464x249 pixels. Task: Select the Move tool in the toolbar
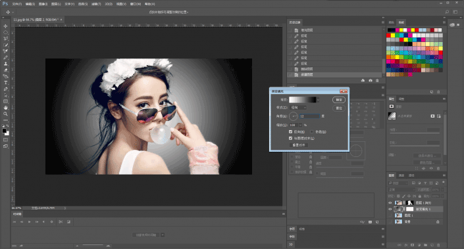point(5,26)
